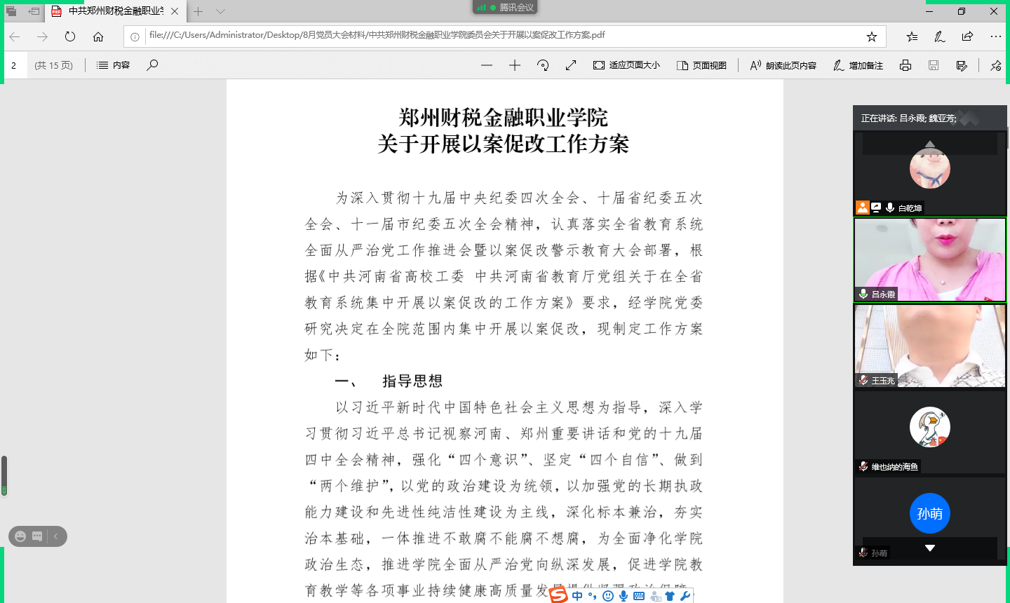Viewport: 1010px width, 603px height.
Task: Click the PDF page number field
Action: point(15,65)
